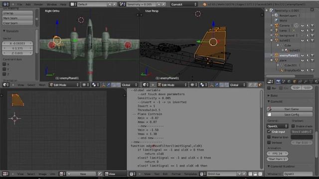The image size is (319, 179).
Task: Click the 3D view editor type icon in left viewport
Action: click(5, 85)
